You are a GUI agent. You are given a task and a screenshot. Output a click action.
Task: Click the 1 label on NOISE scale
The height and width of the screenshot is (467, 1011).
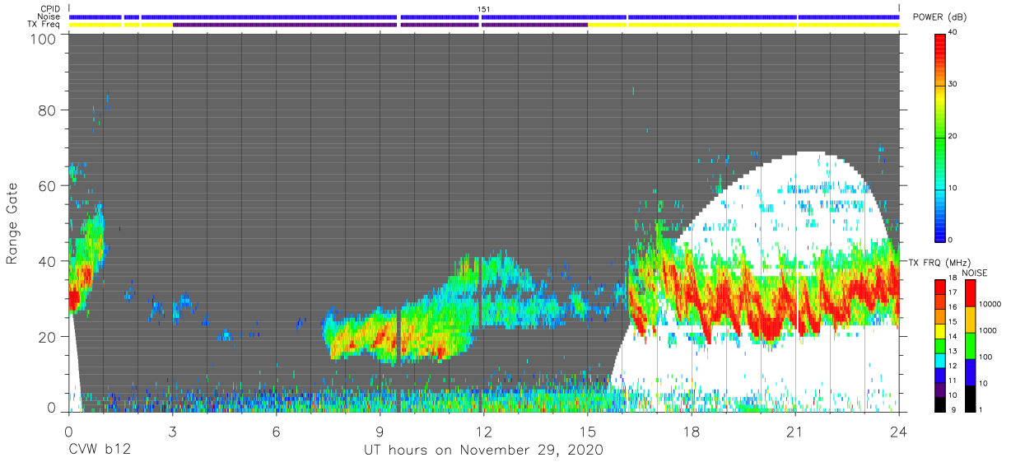click(x=981, y=409)
